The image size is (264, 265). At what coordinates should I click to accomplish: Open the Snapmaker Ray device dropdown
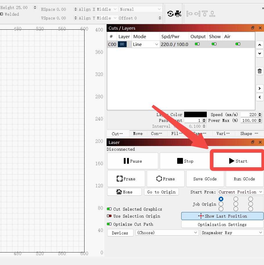(232, 233)
